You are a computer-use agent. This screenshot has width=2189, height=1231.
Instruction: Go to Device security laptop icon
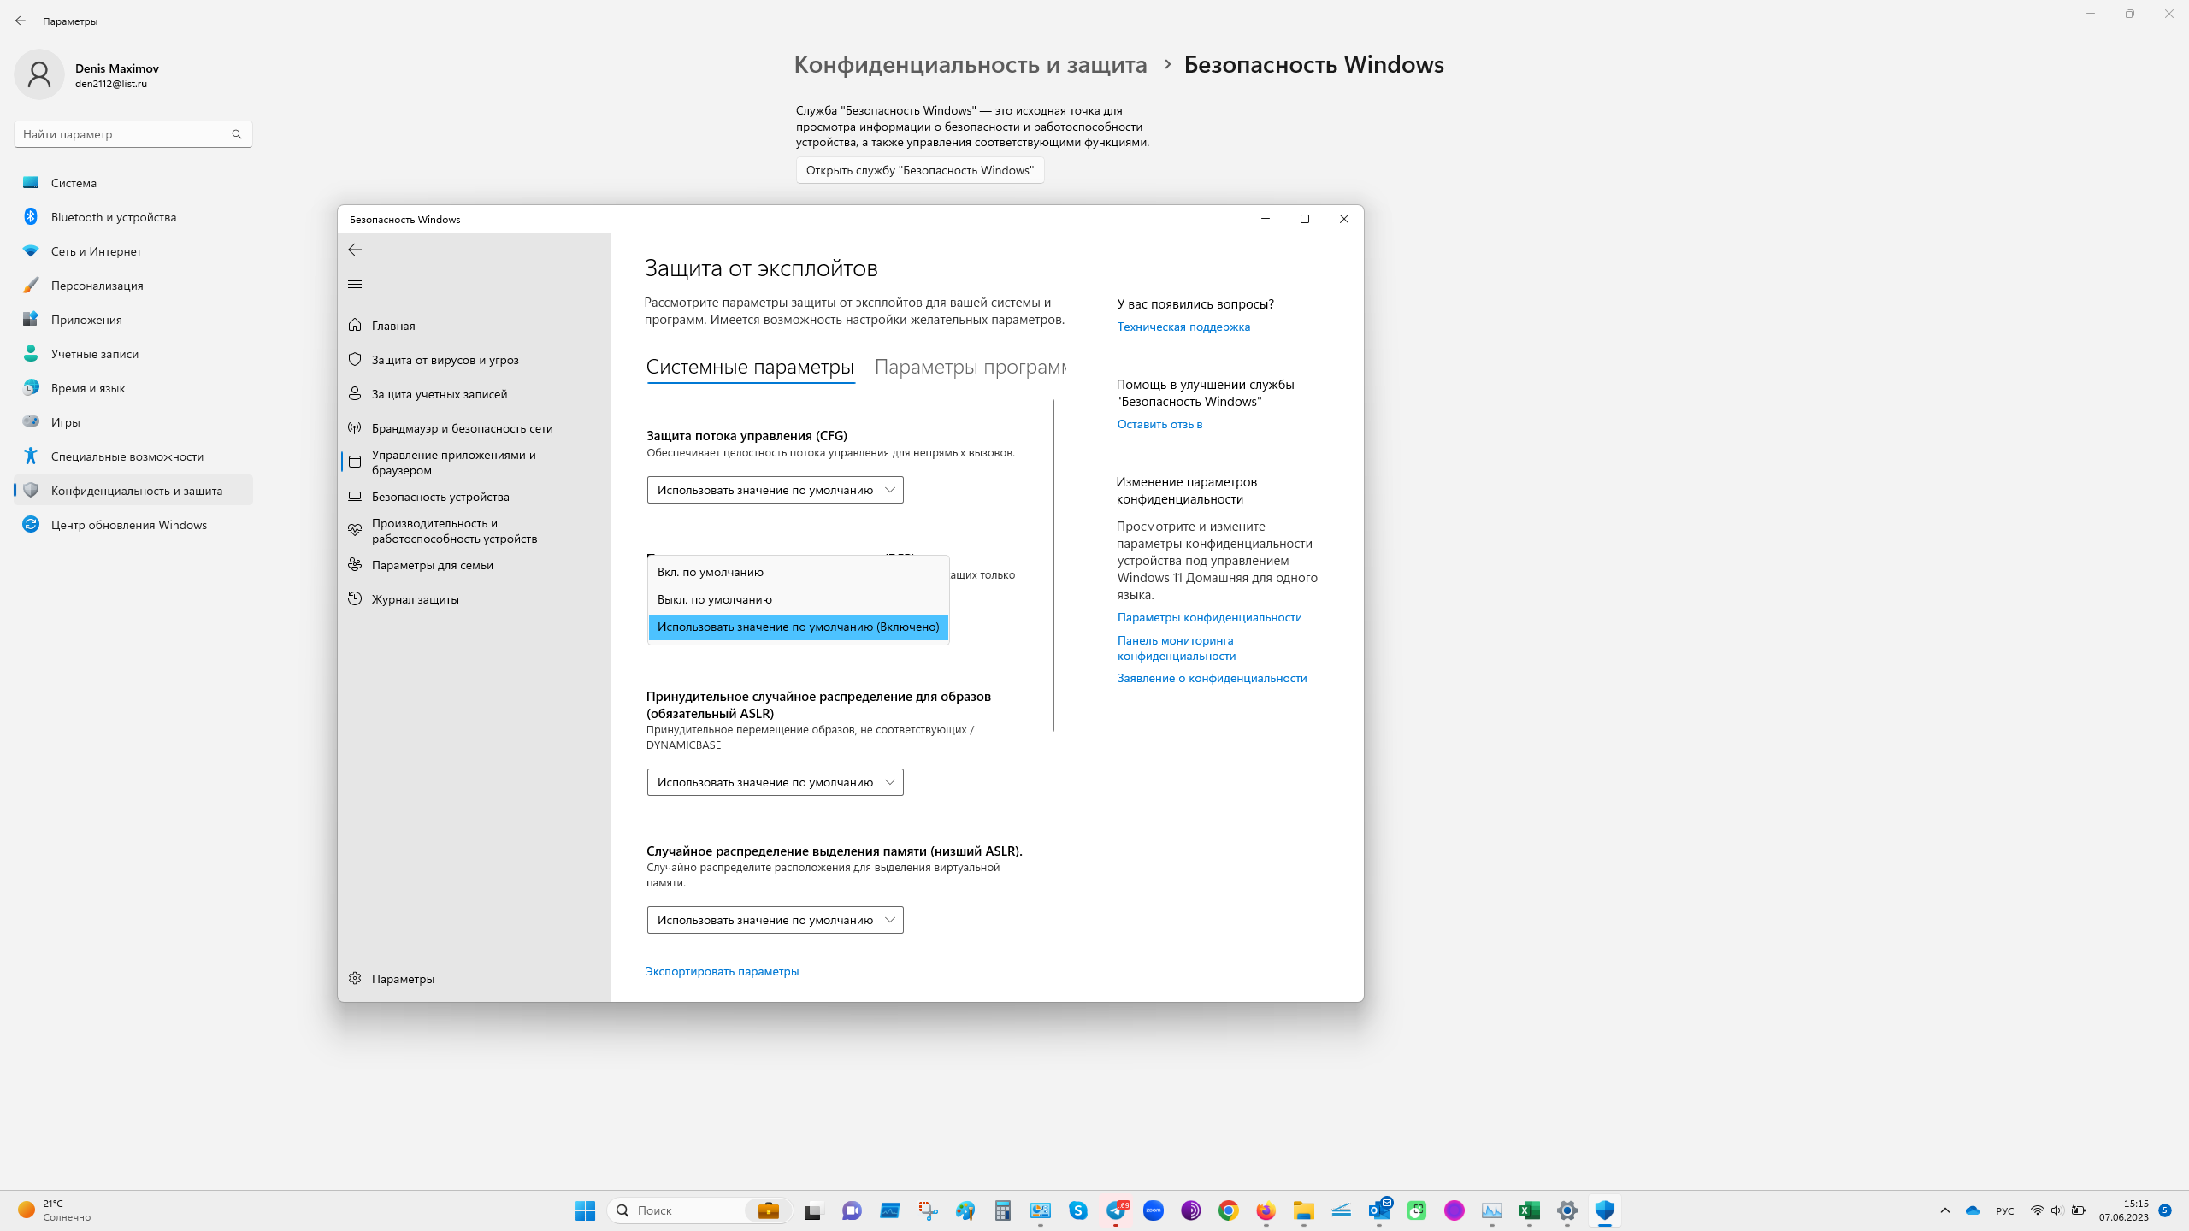coord(355,497)
